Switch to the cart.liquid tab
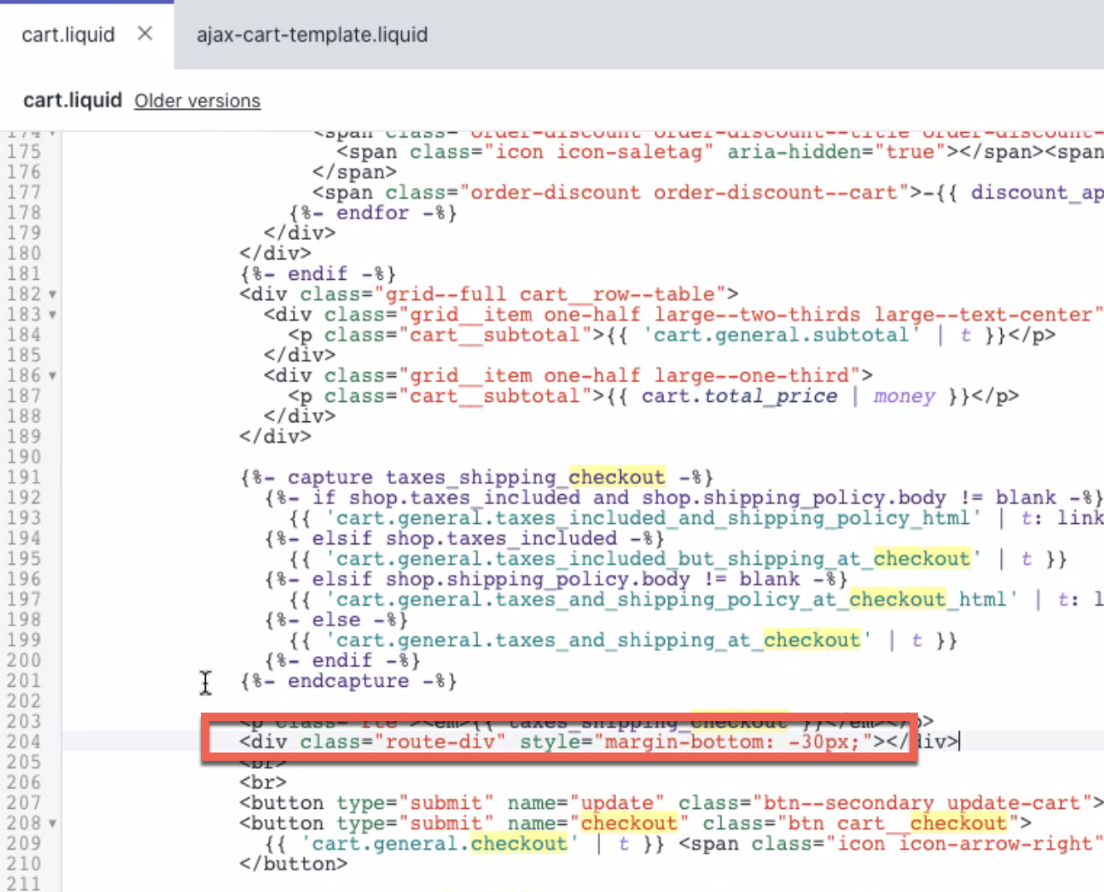The width and height of the screenshot is (1104, 892). click(x=68, y=35)
